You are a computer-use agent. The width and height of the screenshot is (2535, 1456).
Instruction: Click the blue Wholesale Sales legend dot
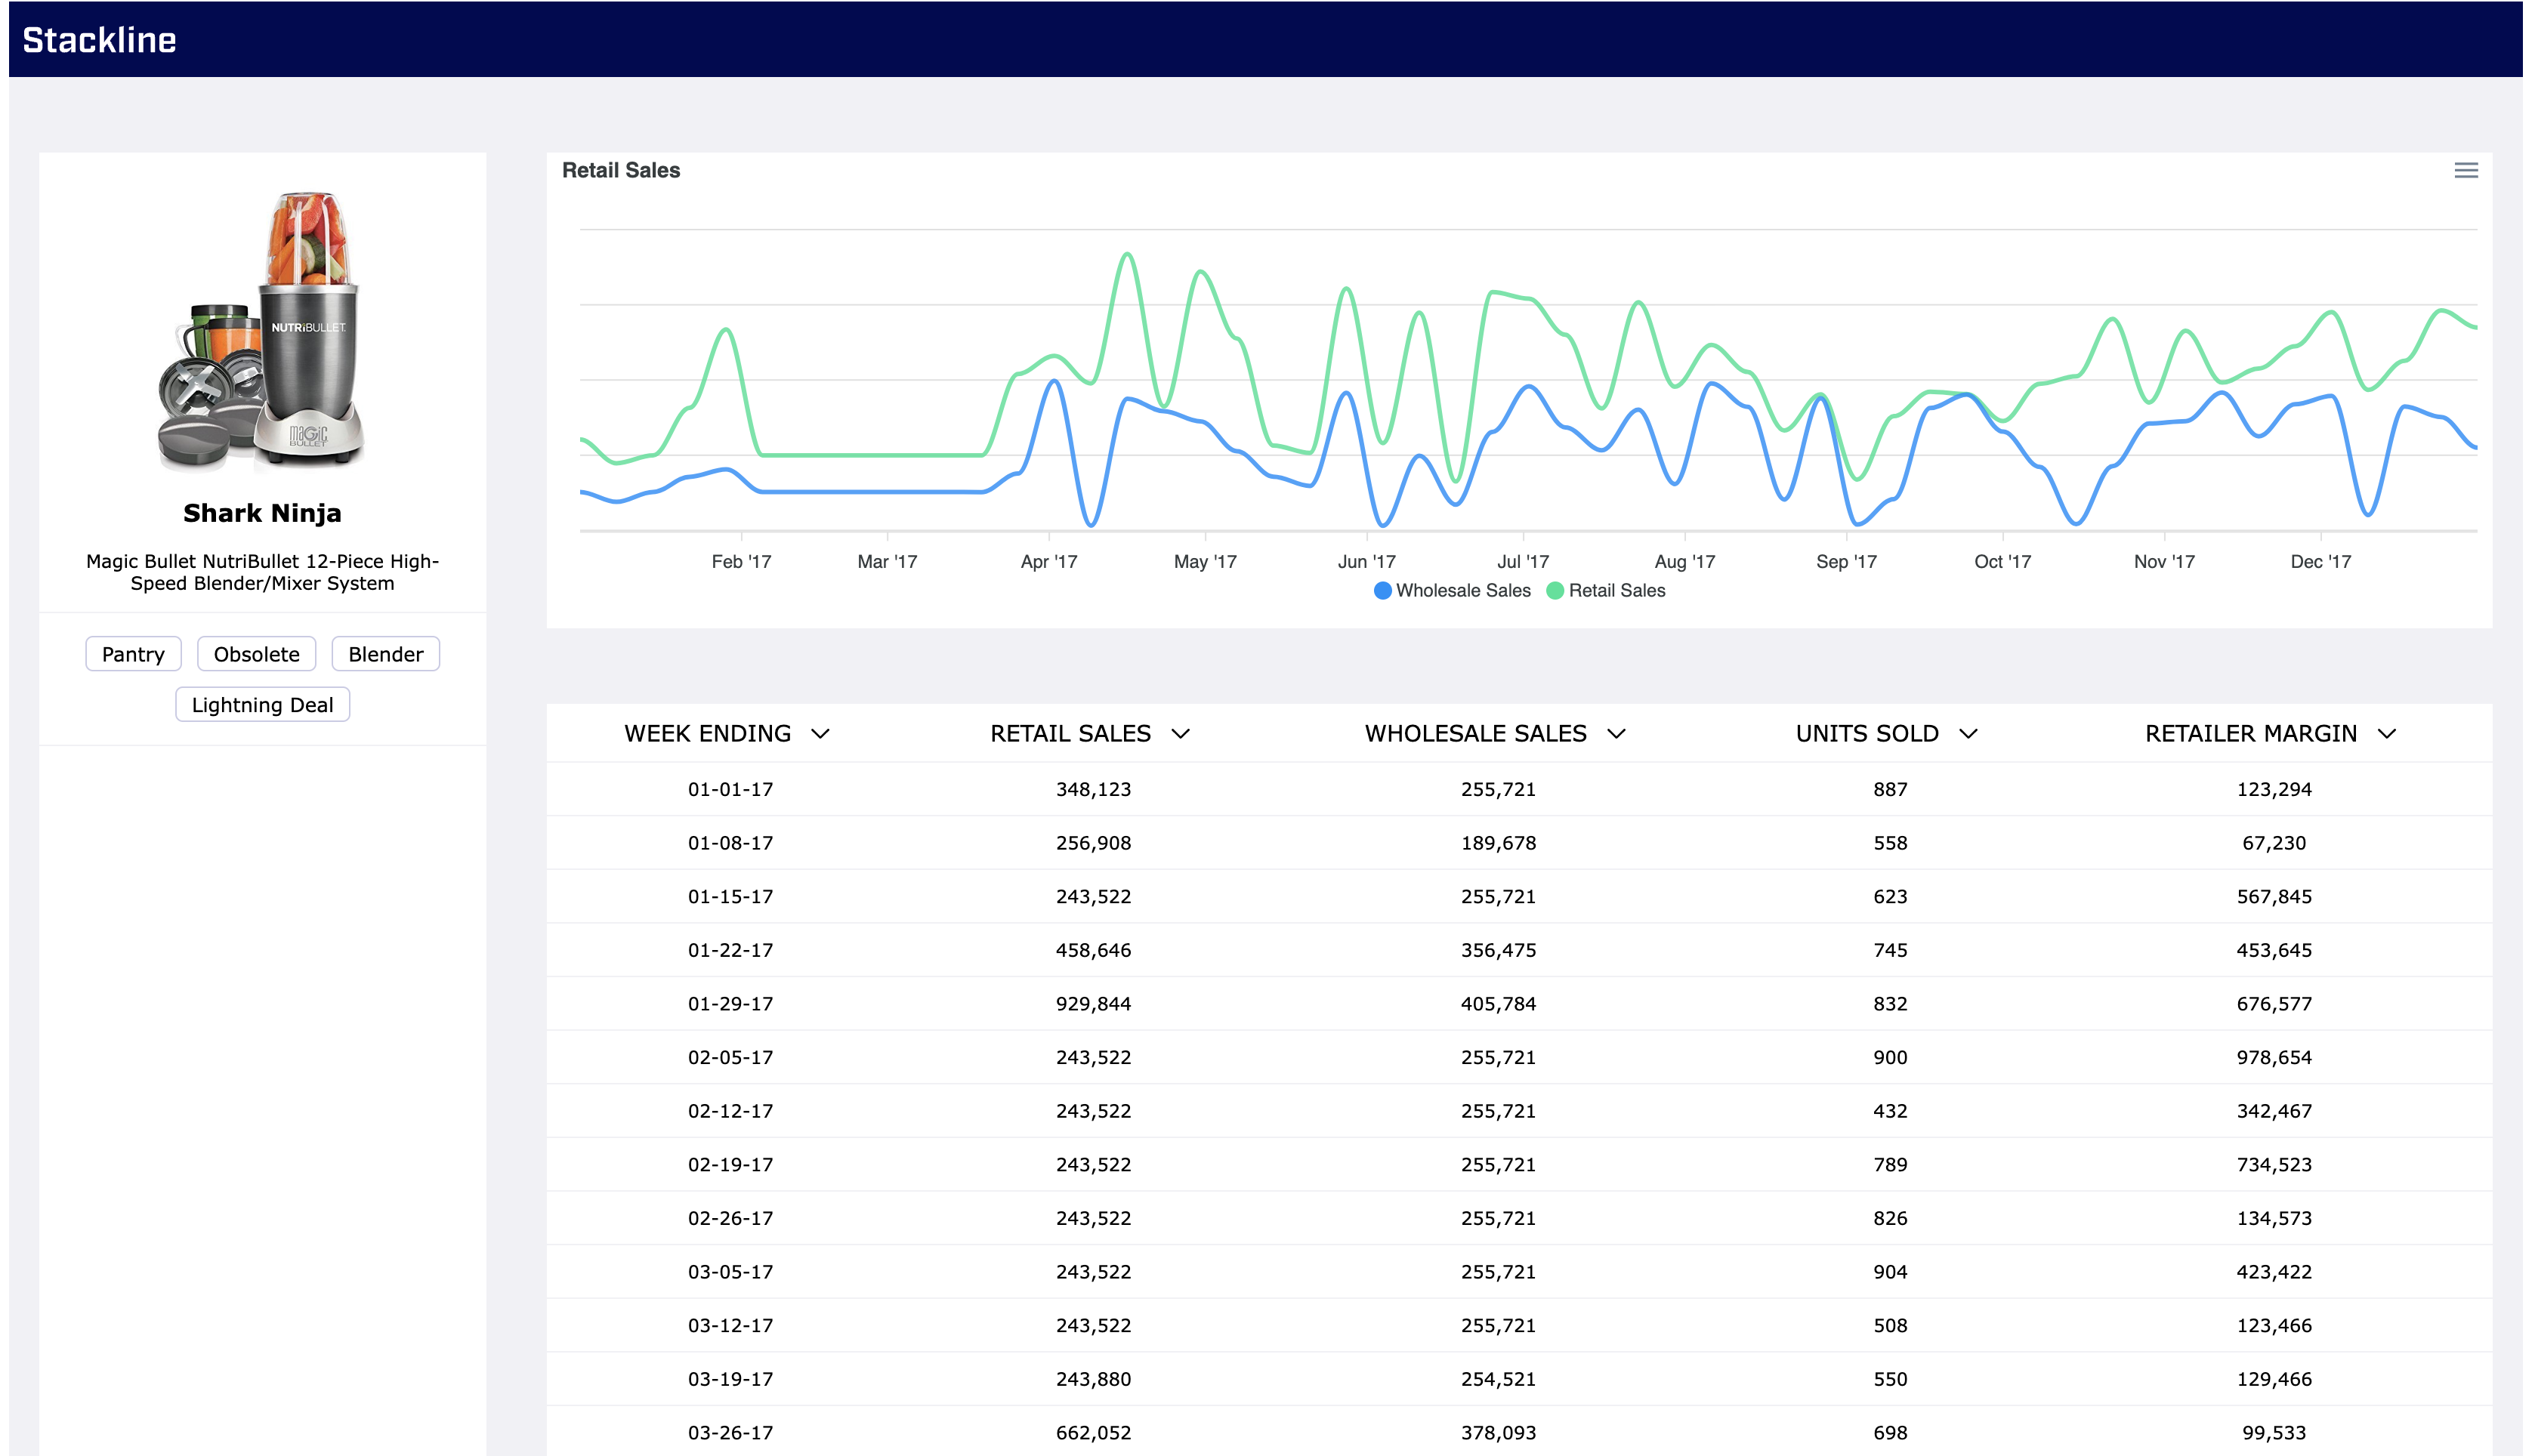tap(1382, 590)
